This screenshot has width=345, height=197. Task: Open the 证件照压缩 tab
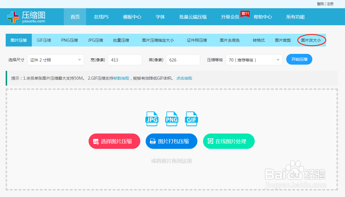197,40
